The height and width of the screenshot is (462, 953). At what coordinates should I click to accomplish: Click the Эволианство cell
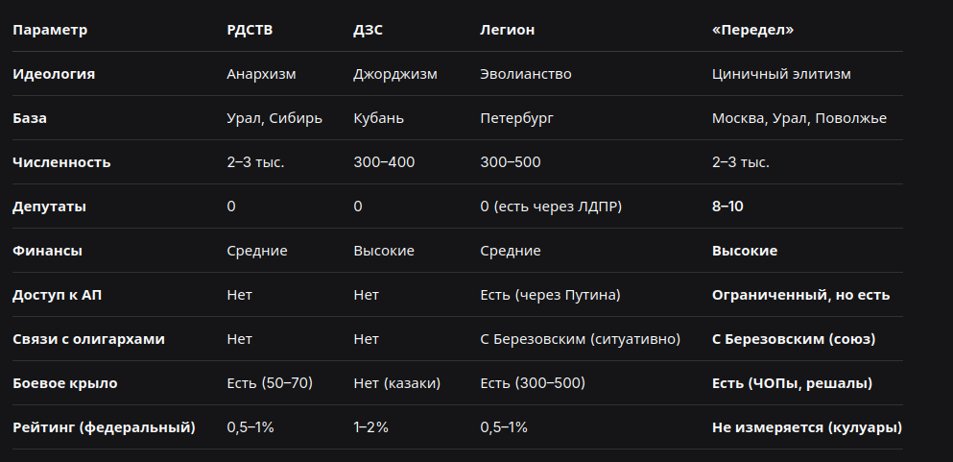tap(526, 74)
